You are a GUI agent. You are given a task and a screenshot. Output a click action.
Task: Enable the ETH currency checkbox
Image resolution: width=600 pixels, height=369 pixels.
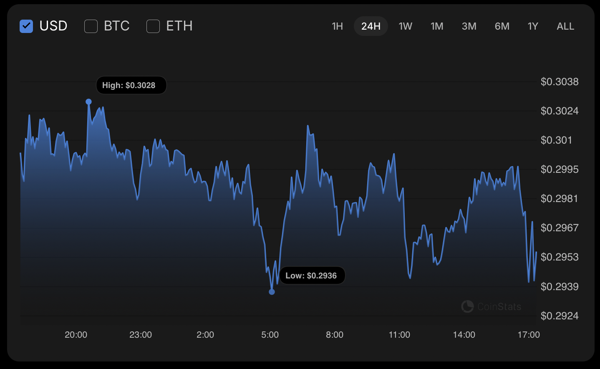(x=153, y=26)
